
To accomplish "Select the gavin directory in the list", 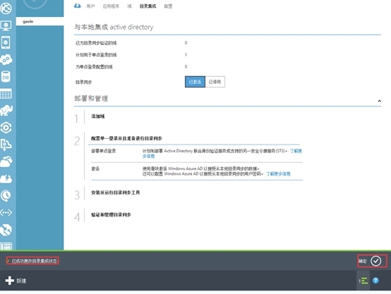I will 40,21.
